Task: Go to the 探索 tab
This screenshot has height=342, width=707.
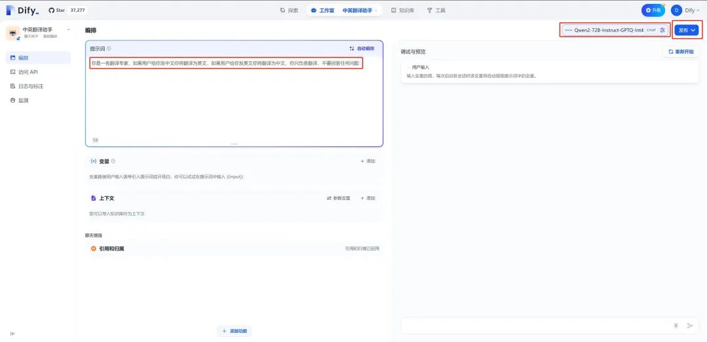Action: click(289, 10)
